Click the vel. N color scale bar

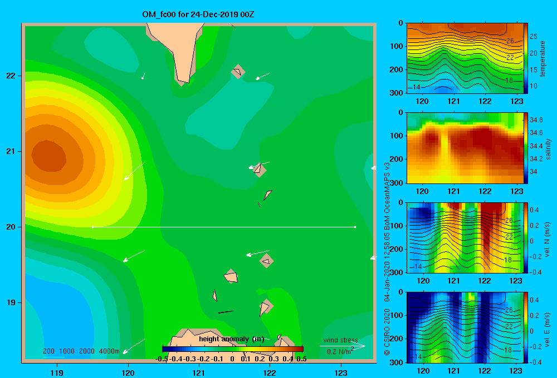pos(526,237)
